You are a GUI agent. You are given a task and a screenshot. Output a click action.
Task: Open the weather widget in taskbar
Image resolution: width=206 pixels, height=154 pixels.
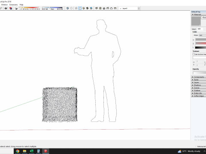[189, 151]
